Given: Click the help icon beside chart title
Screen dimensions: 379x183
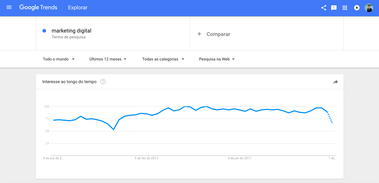Looking at the screenshot, I should tap(103, 82).
